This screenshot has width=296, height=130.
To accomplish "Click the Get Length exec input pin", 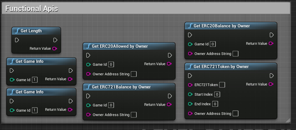I will 17,40.
